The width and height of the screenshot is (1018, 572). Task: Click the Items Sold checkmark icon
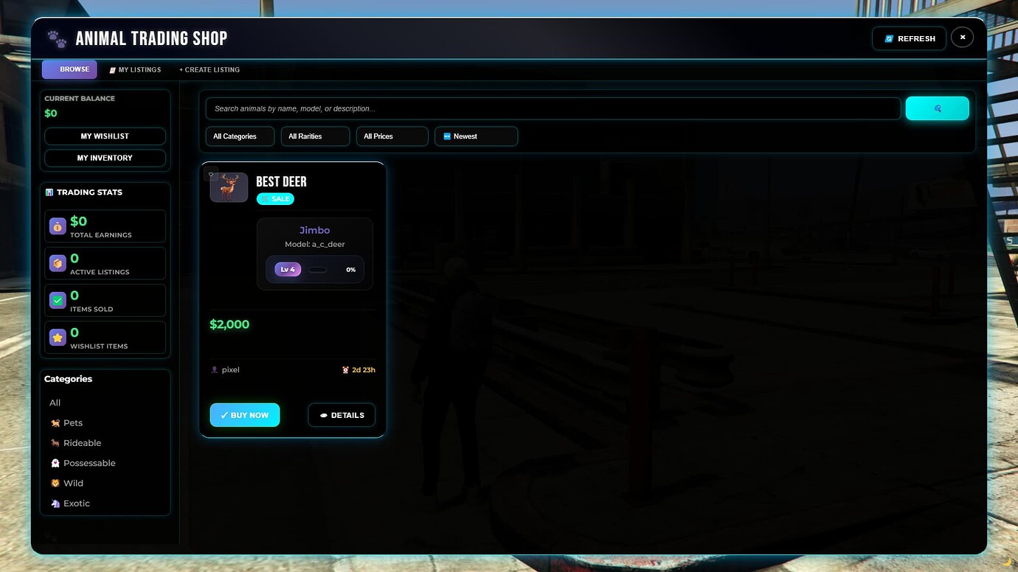pyautogui.click(x=58, y=301)
